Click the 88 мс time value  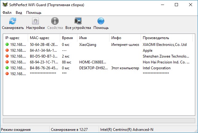coord(67,62)
